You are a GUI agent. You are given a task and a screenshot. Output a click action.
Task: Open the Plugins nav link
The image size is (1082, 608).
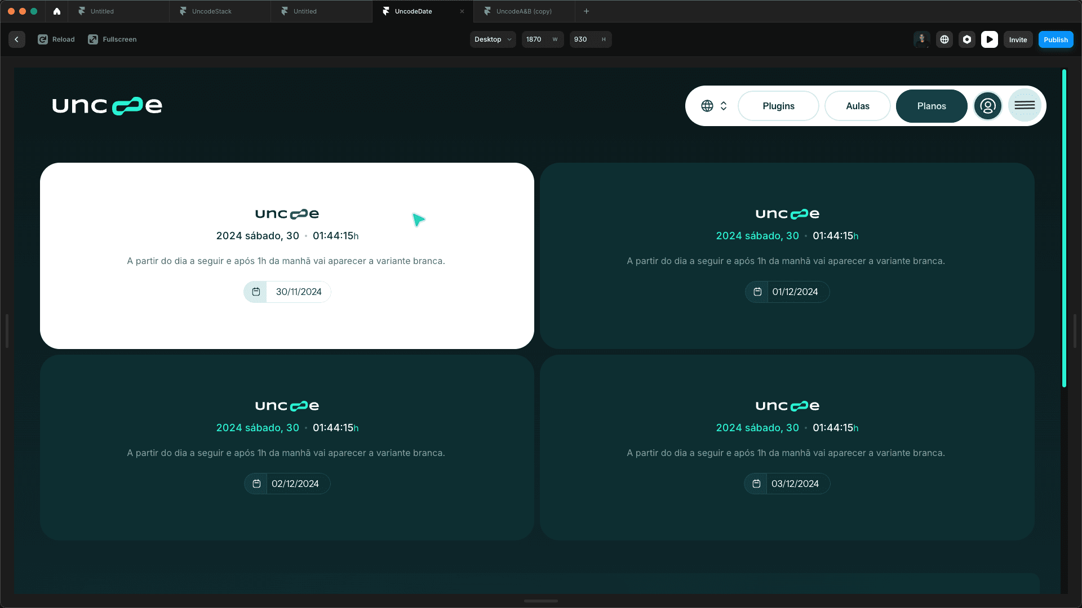click(x=778, y=106)
